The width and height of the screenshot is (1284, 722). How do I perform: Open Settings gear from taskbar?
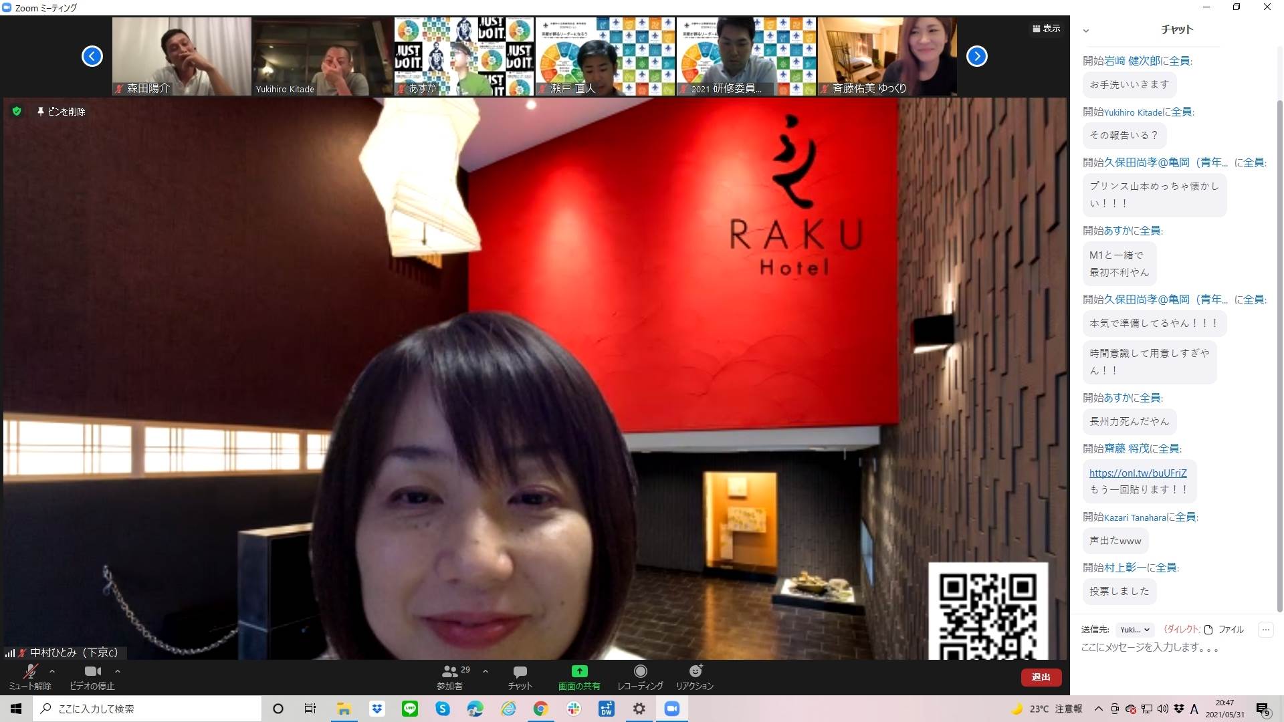point(639,709)
